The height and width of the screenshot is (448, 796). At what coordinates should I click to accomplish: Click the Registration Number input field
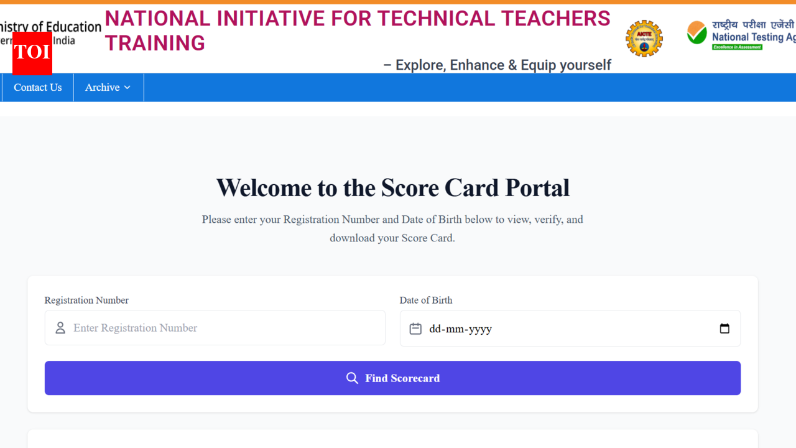pos(215,328)
